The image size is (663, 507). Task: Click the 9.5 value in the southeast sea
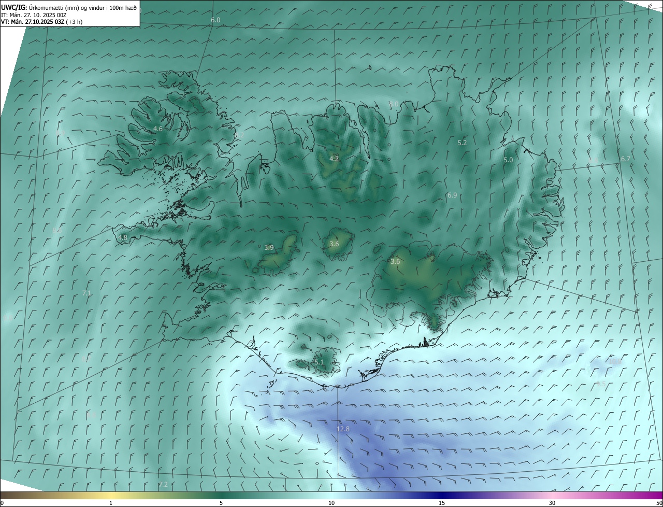601,384
